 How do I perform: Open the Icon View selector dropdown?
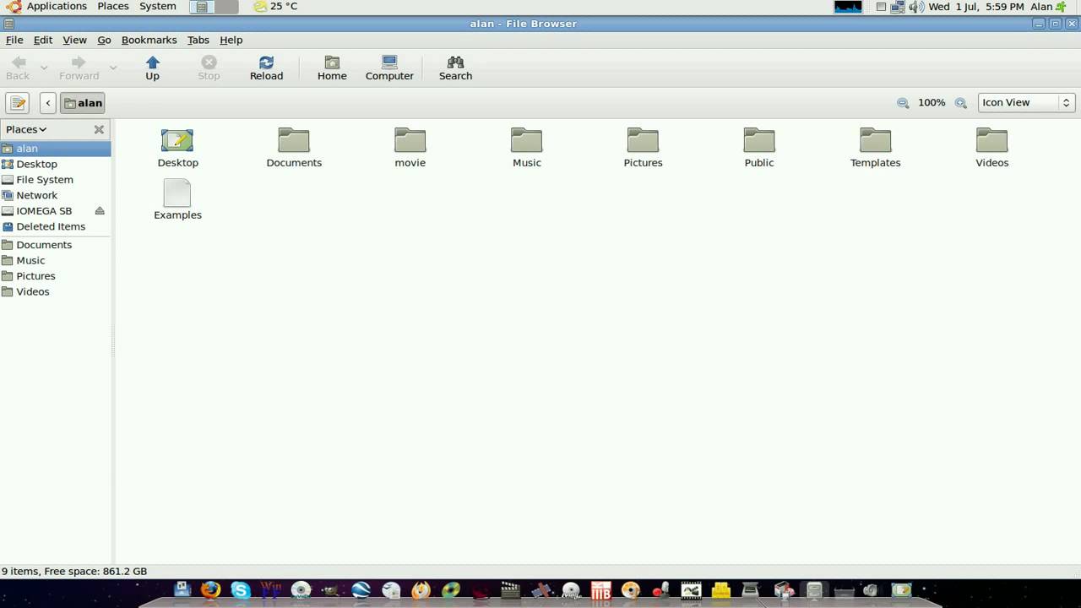(x=1024, y=102)
